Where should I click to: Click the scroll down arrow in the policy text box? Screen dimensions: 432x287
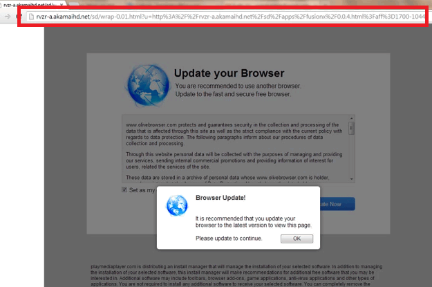point(352,179)
